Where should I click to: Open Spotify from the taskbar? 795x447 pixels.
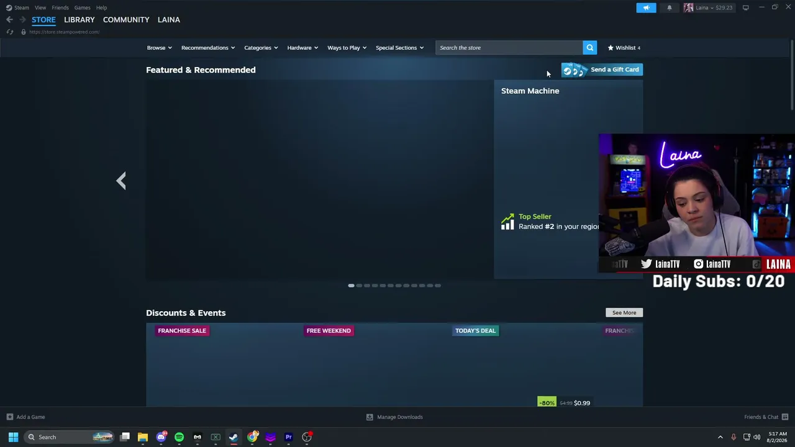pos(179,437)
